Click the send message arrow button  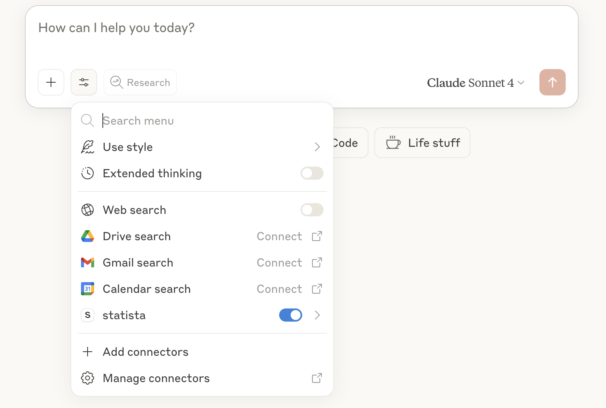coord(553,82)
